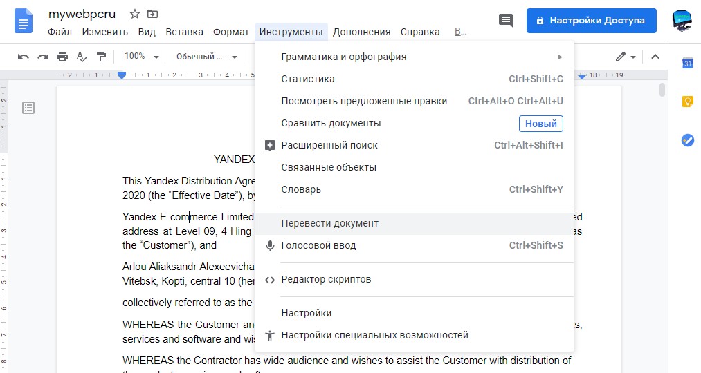Screen dimensions: 701x373
Task: Click the Google Docs home icon
Action: tap(24, 21)
